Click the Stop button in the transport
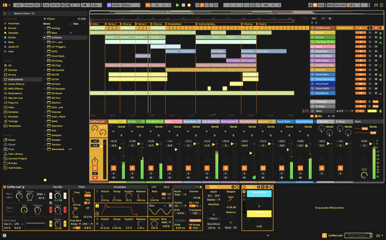This screenshot has height=240, width=386. pos(183,5)
